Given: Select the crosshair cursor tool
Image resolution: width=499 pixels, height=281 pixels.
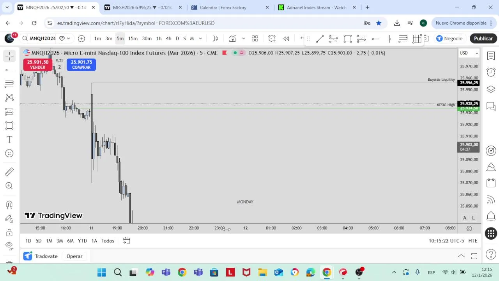Looking at the screenshot, I should click(x=9, y=56).
